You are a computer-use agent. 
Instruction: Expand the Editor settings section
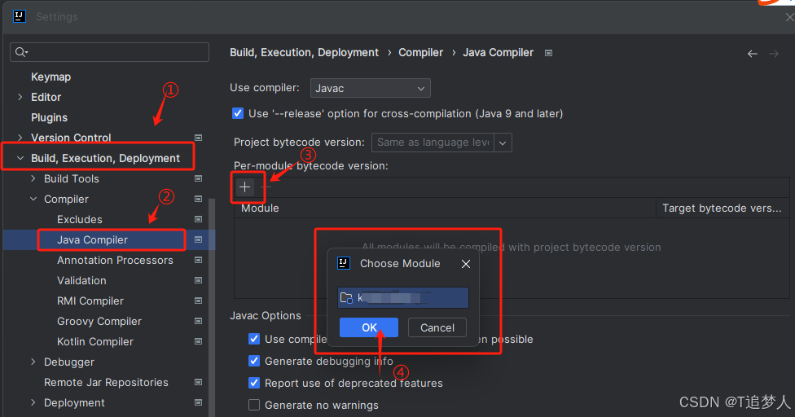click(20, 97)
